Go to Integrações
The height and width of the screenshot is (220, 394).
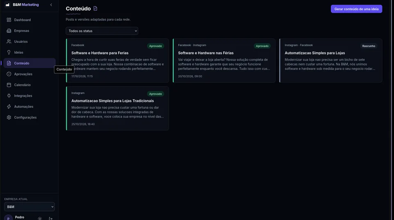click(30, 95)
